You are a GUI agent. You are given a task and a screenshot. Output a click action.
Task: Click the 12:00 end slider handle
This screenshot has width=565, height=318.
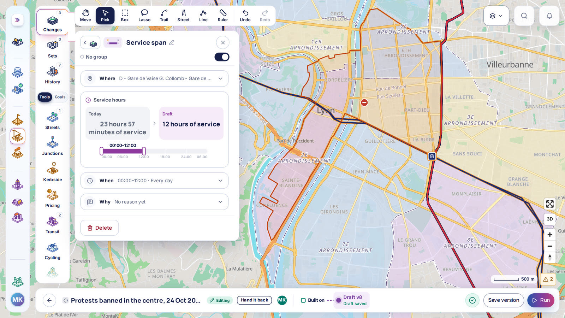point(144,151)
